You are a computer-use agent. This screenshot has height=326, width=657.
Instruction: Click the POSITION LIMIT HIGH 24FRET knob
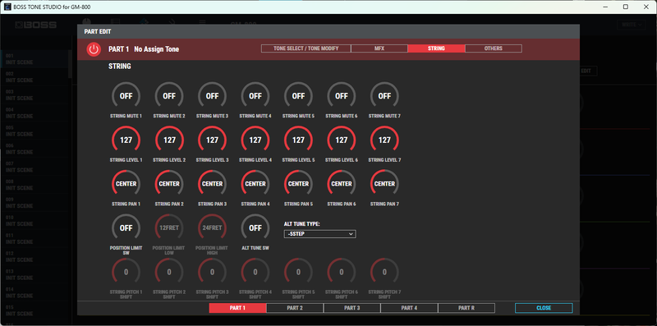tap(213, 228)
